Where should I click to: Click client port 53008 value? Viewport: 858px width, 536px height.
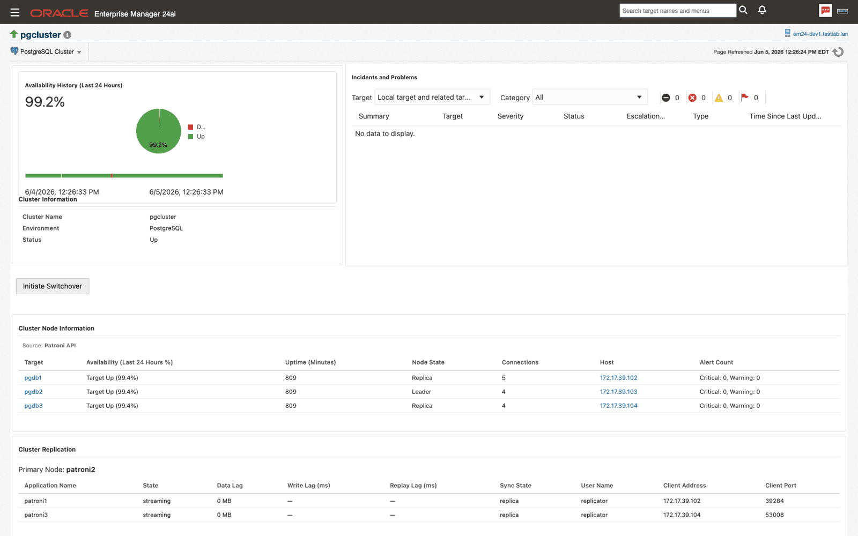774,515
